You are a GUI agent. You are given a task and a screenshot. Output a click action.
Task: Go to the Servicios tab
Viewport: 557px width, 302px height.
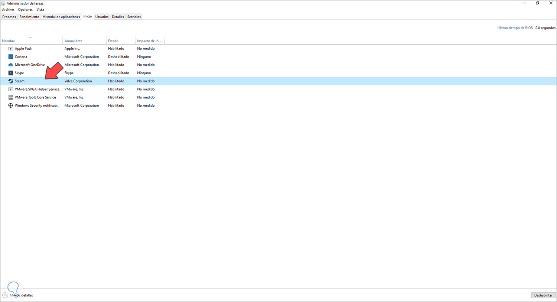click(134, 17)
